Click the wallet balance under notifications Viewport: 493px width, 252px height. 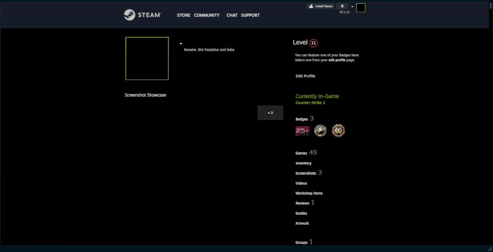(344, 12)
